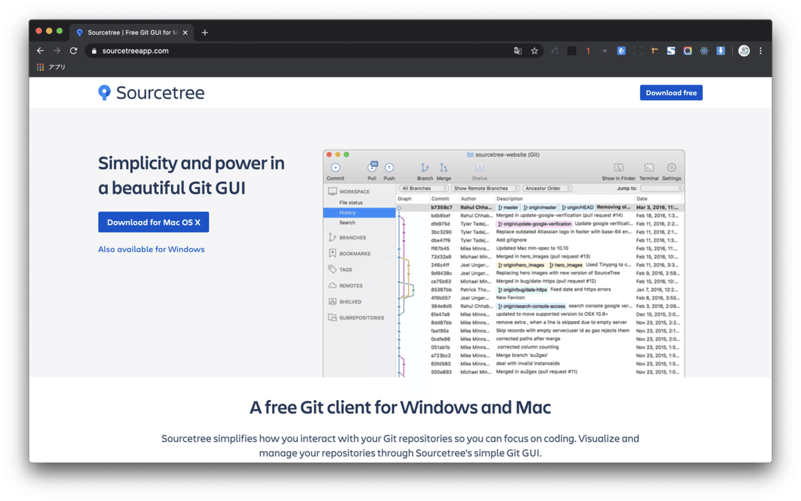Click the blue download-arrow extension icon

[x=721, y=51]
